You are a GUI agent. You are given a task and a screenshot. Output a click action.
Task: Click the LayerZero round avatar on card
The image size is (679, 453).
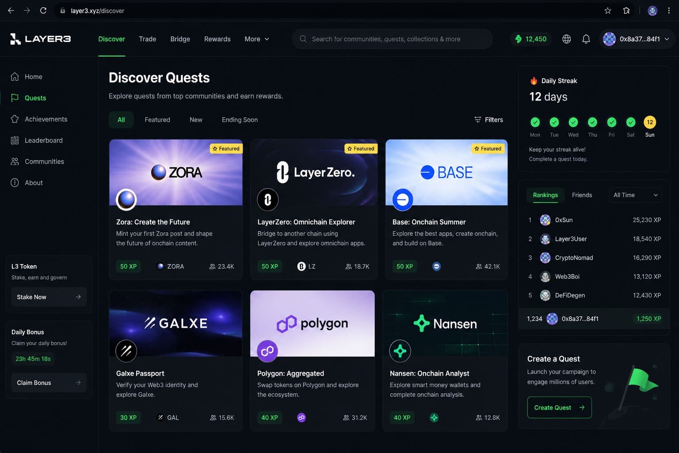tap(268, 200)
